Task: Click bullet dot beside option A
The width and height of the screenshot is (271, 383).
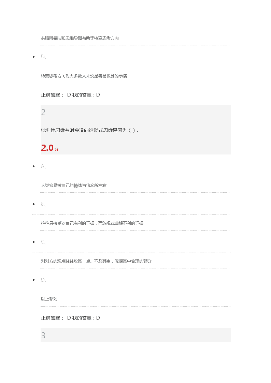Action: (34, 166)
